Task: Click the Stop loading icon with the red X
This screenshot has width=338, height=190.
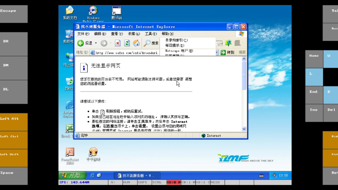Action: click(x=118, y=43)
